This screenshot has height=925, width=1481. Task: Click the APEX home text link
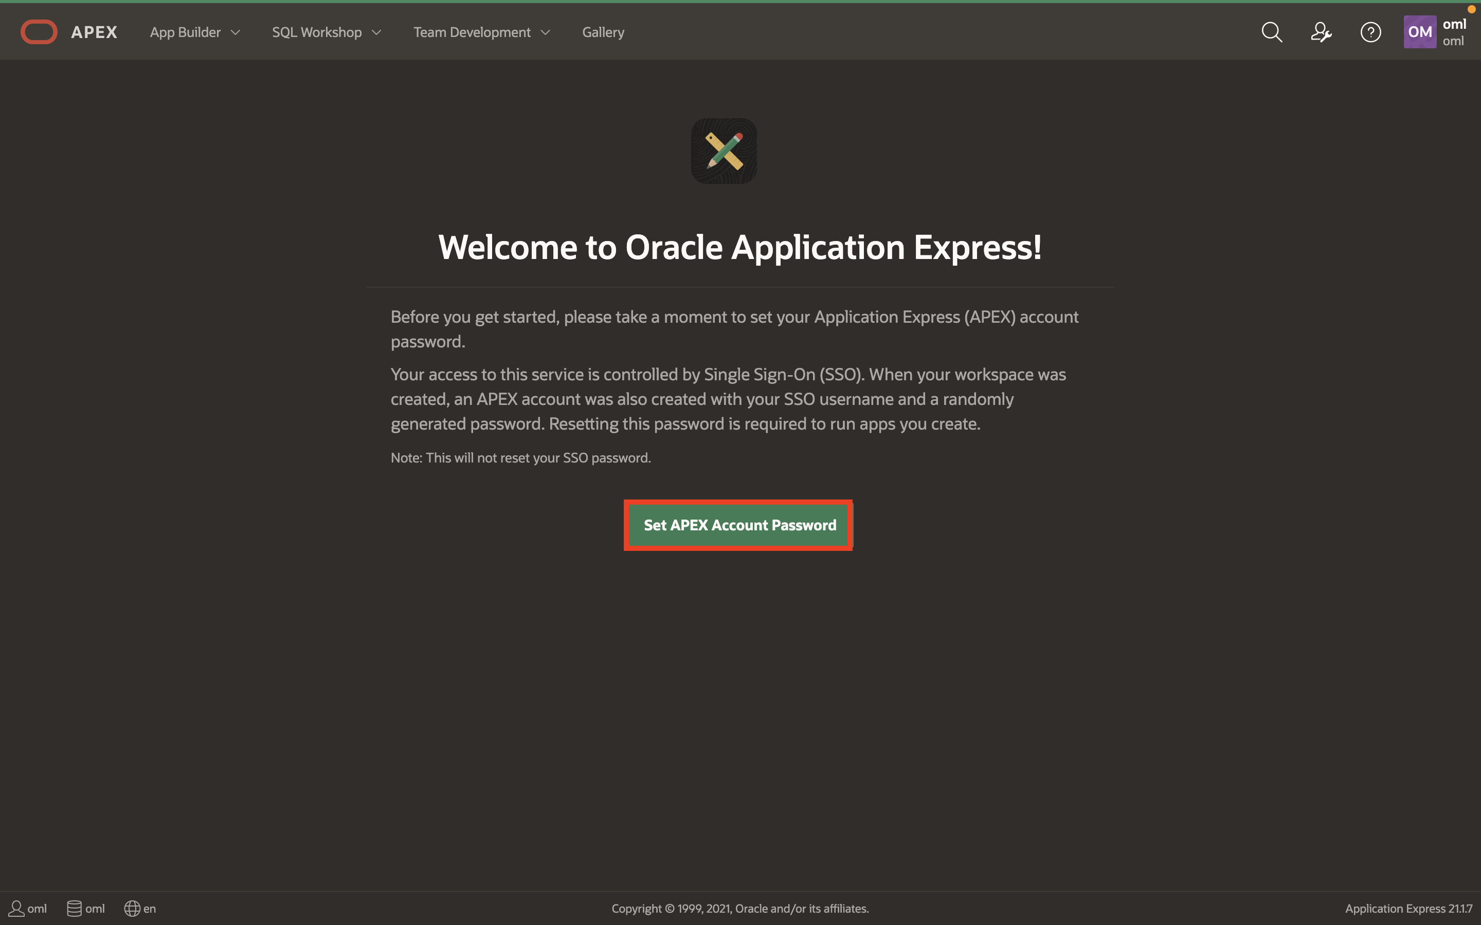coord(94,32)
